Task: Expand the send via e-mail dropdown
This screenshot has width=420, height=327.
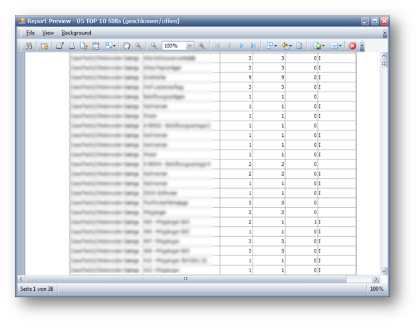Action: coord(341,46)
